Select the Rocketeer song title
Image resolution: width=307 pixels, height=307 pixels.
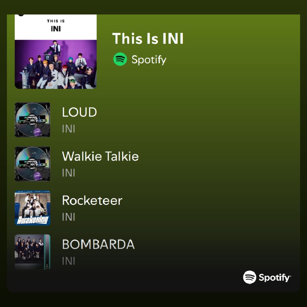click(92, 200)
